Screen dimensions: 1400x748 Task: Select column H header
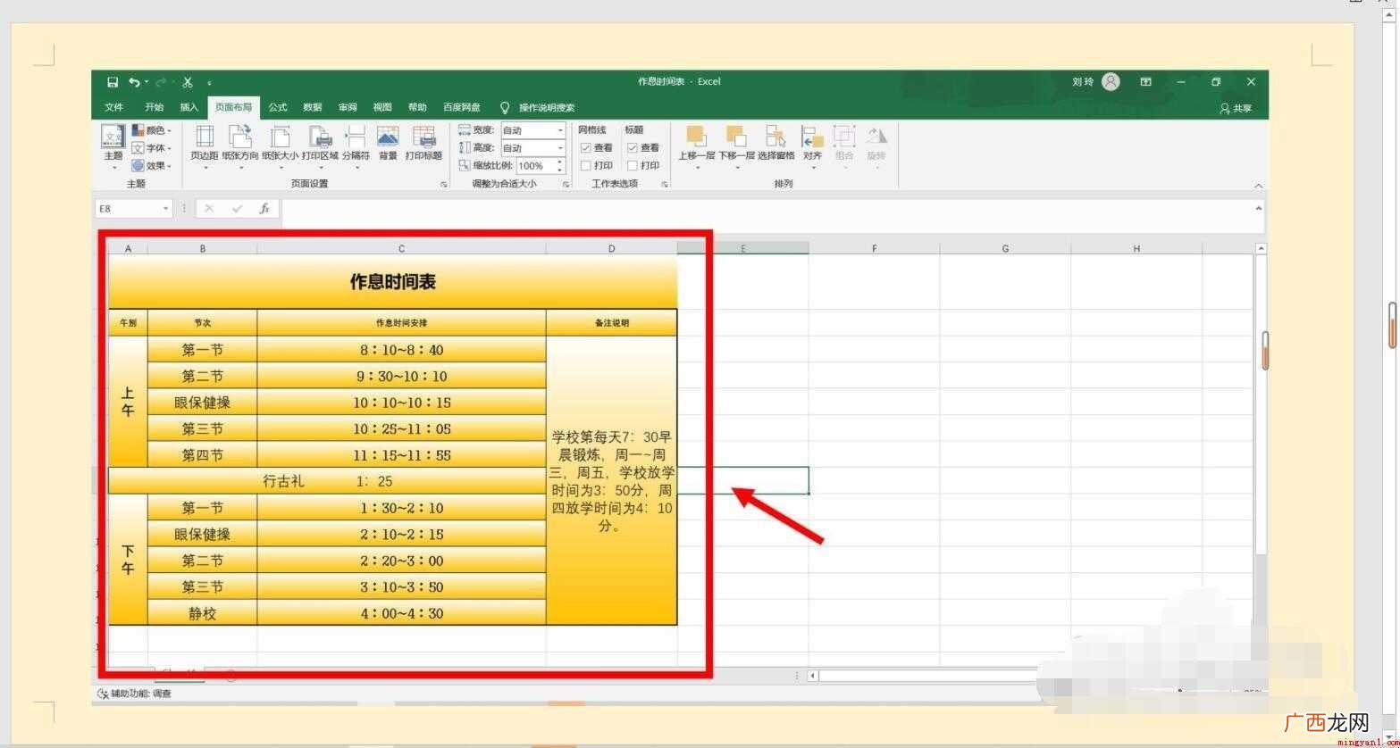pyautogui.click(x=1136, y=249)
